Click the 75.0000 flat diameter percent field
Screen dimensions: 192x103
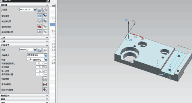[41, 63]
